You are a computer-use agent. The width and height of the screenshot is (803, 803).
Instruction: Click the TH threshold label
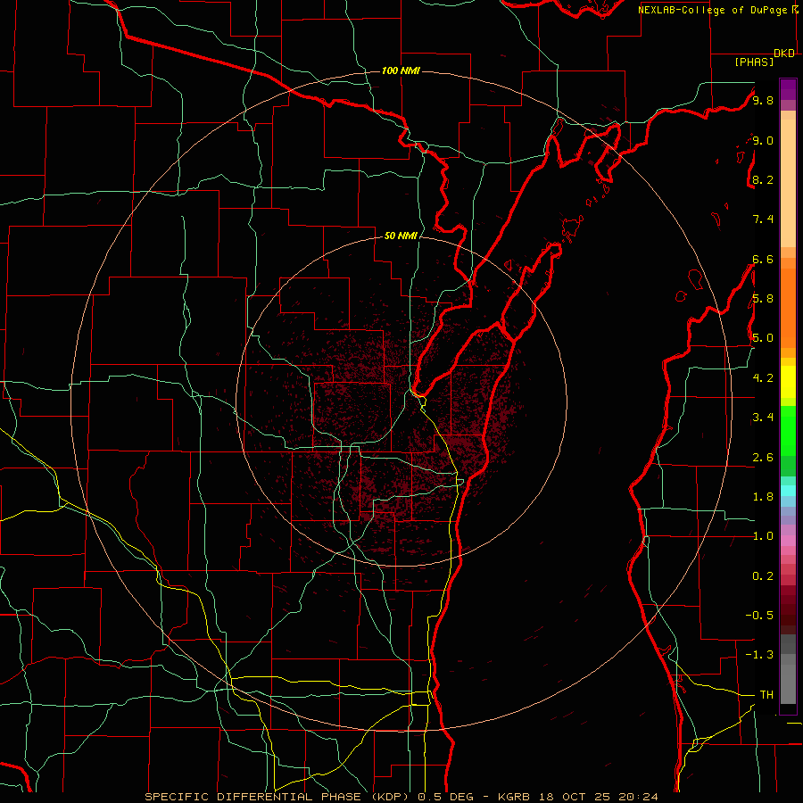(766, 695)
